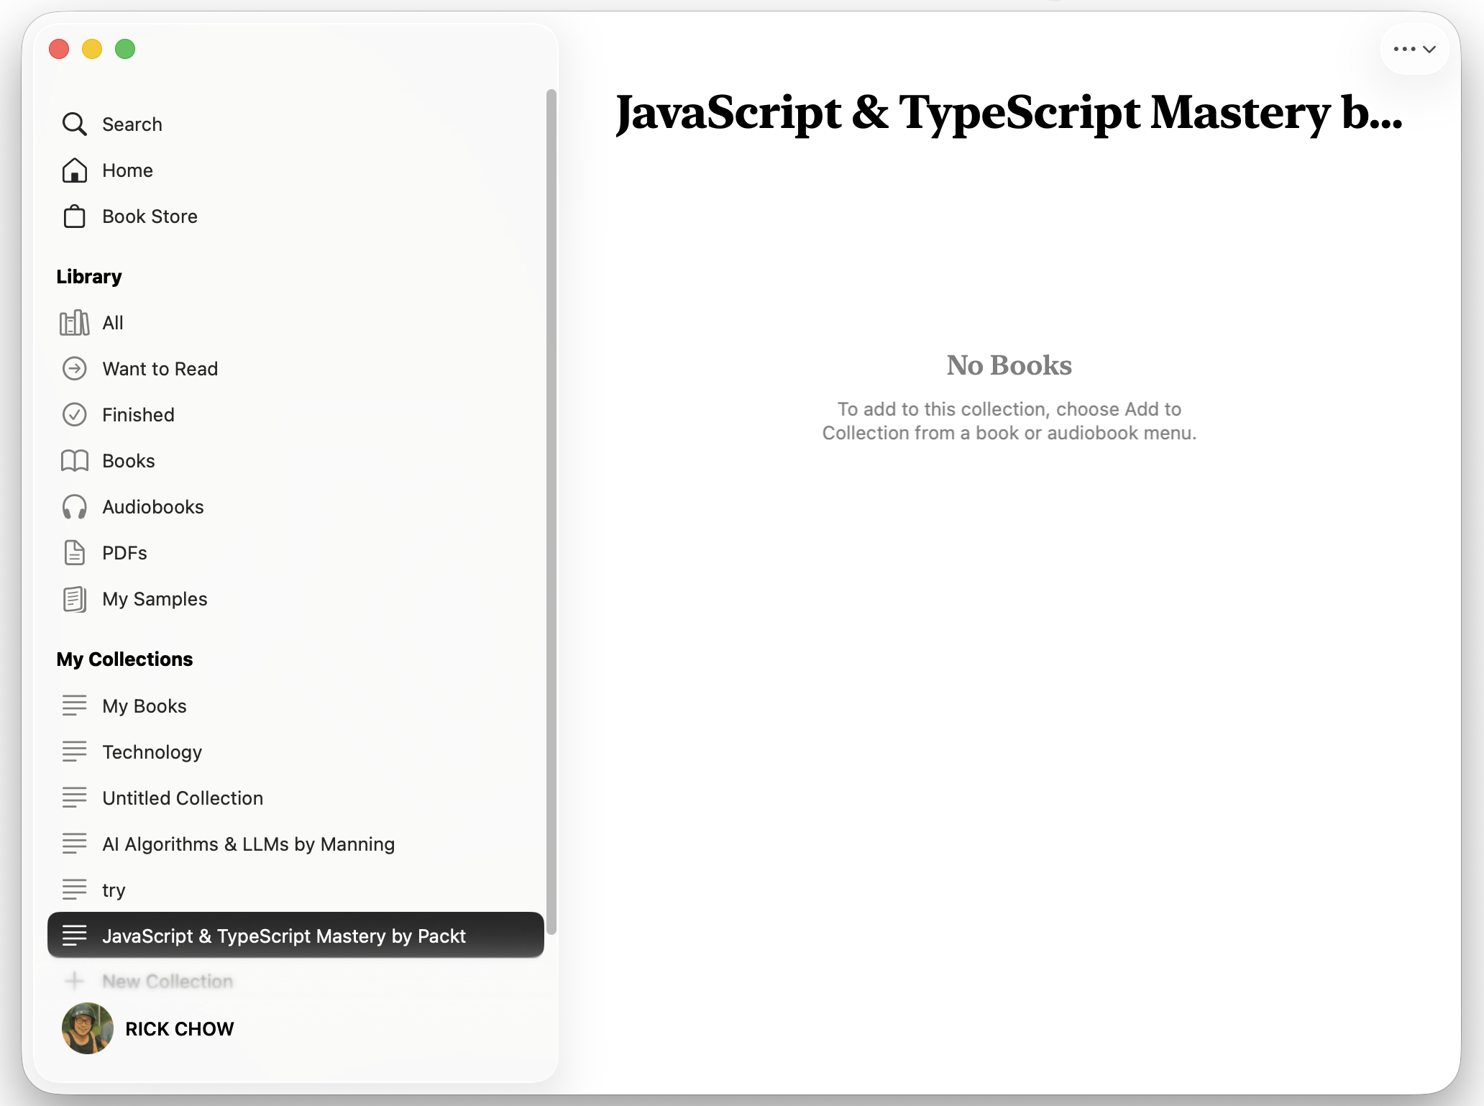This screenshot has width=1484, height=1106.
Task: Open the My Books collection
Action: point(144,706)
